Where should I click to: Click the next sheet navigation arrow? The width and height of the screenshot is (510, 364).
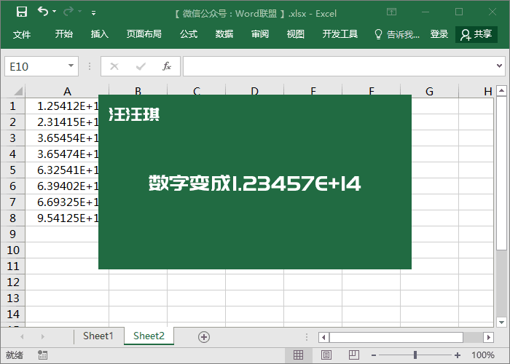click(42, 336)
